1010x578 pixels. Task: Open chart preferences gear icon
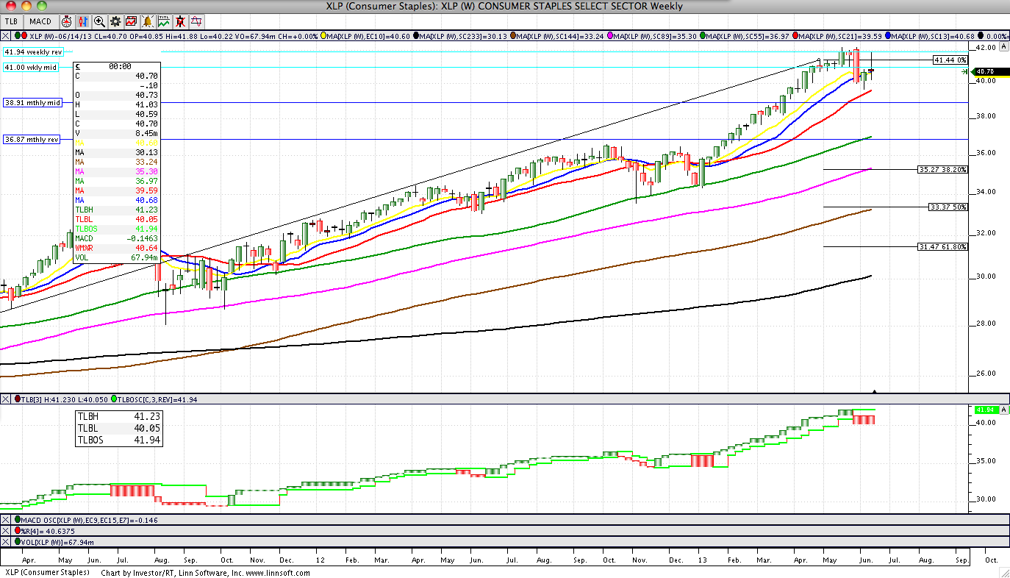tap(115, 21)
